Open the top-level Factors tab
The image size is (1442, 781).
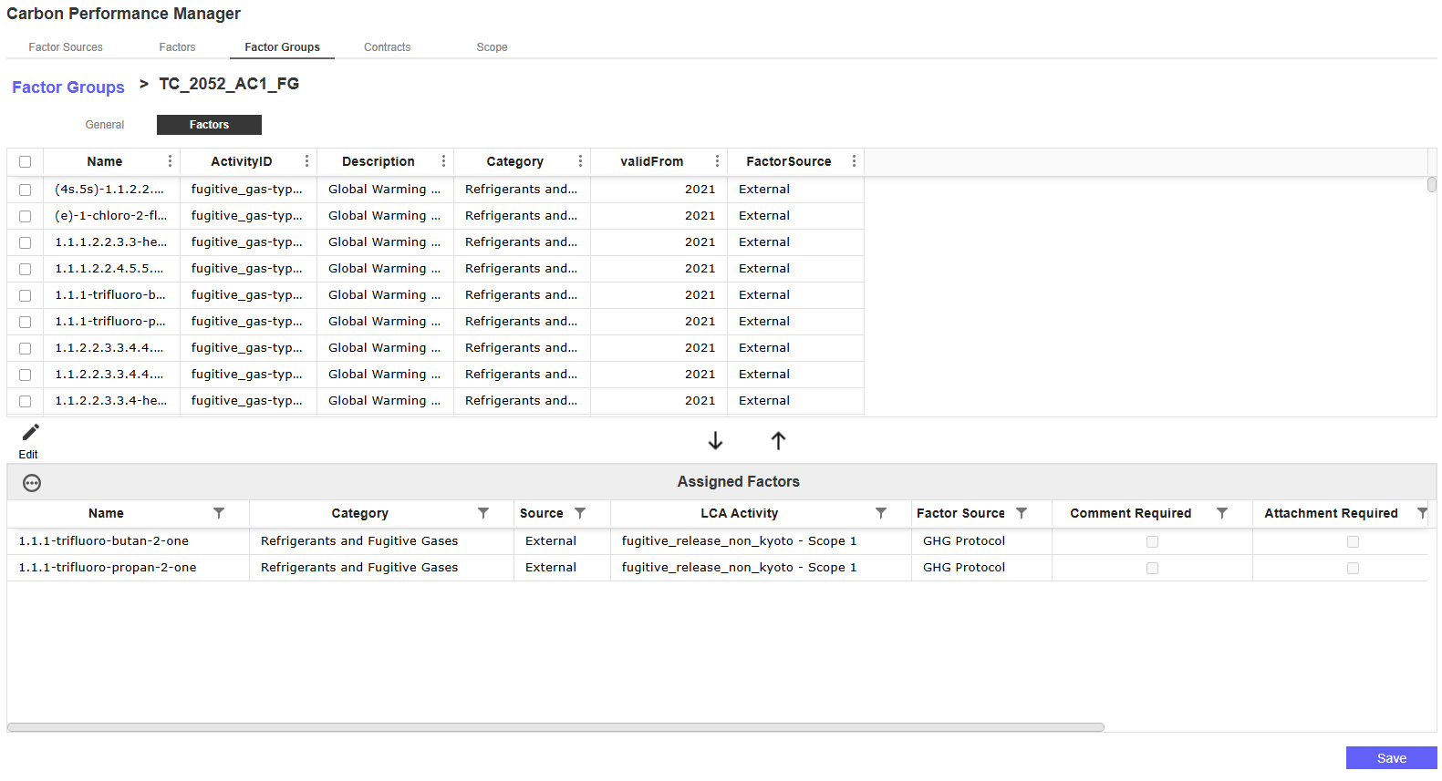tap(177, 47)
